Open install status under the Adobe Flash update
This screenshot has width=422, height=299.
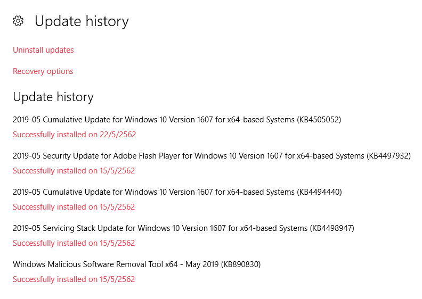[x=74, y=171]
